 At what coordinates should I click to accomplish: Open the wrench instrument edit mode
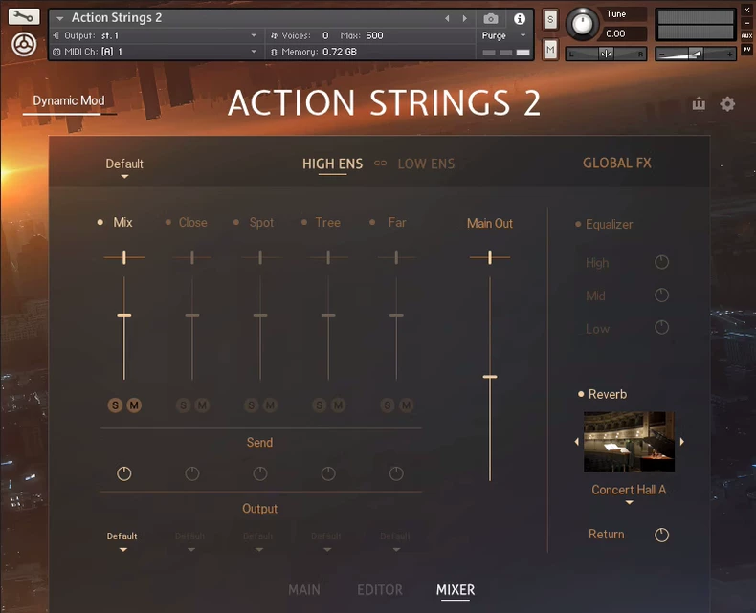(x=23, y=16)
